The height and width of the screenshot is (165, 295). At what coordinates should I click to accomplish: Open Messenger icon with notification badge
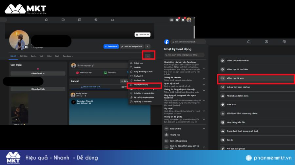click(177, 20)
